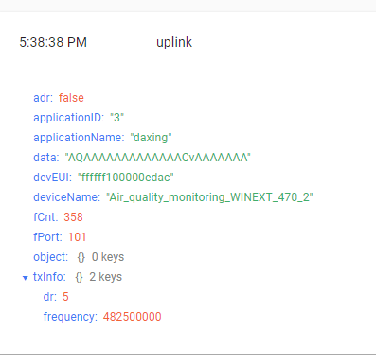Click the braces icon beside object
The image size is (376, 355).
(x=81, y=257)
